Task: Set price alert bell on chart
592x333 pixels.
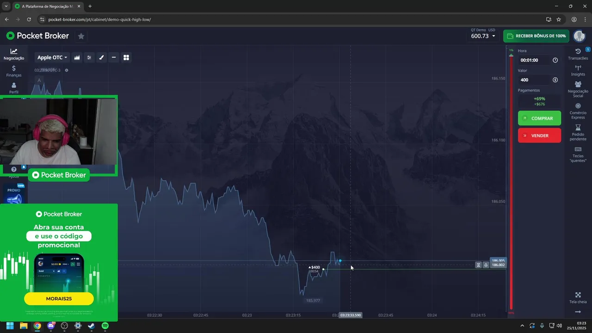Action: pos(486,265)
